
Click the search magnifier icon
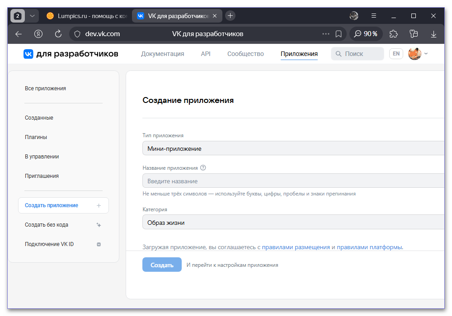click(339, 54)
